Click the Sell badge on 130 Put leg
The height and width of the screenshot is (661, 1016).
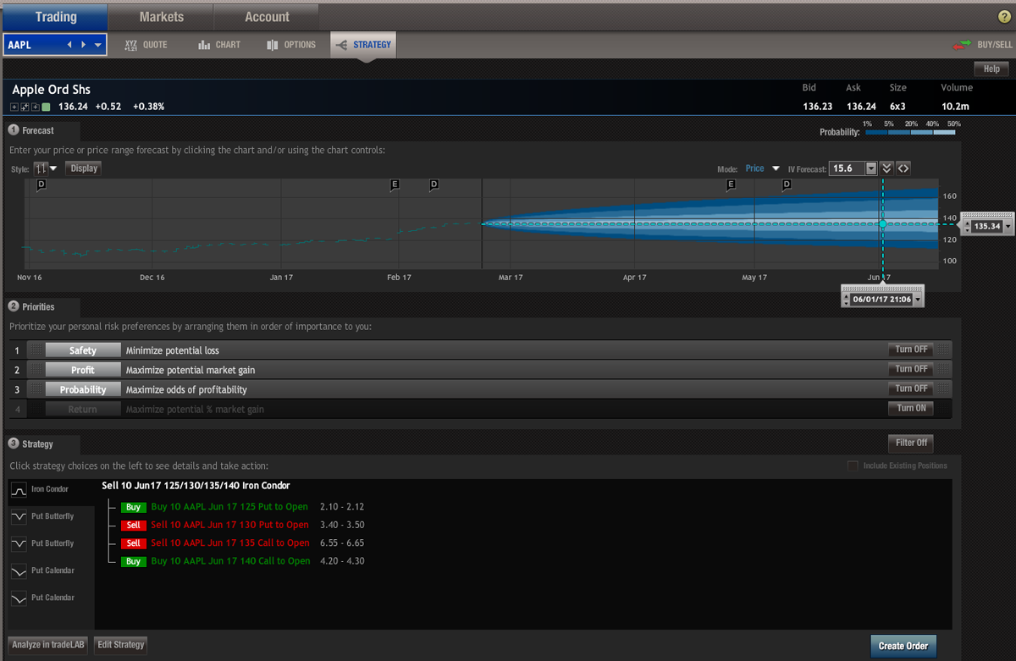coord(134,526)
